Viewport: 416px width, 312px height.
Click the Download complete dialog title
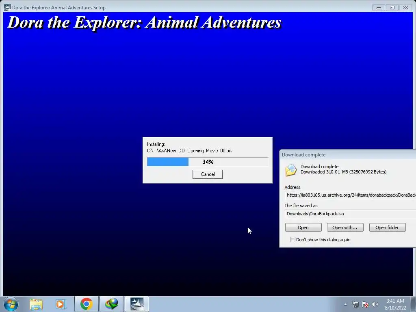(x=303, y=155)
